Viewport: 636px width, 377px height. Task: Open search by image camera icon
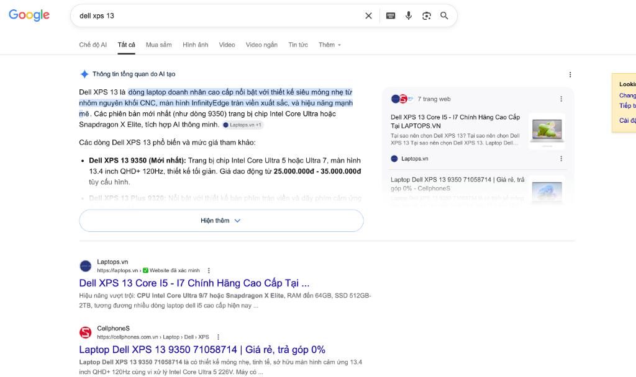click(426, 16)
